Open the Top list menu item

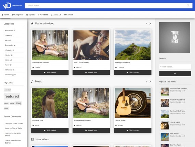(30, 15)
